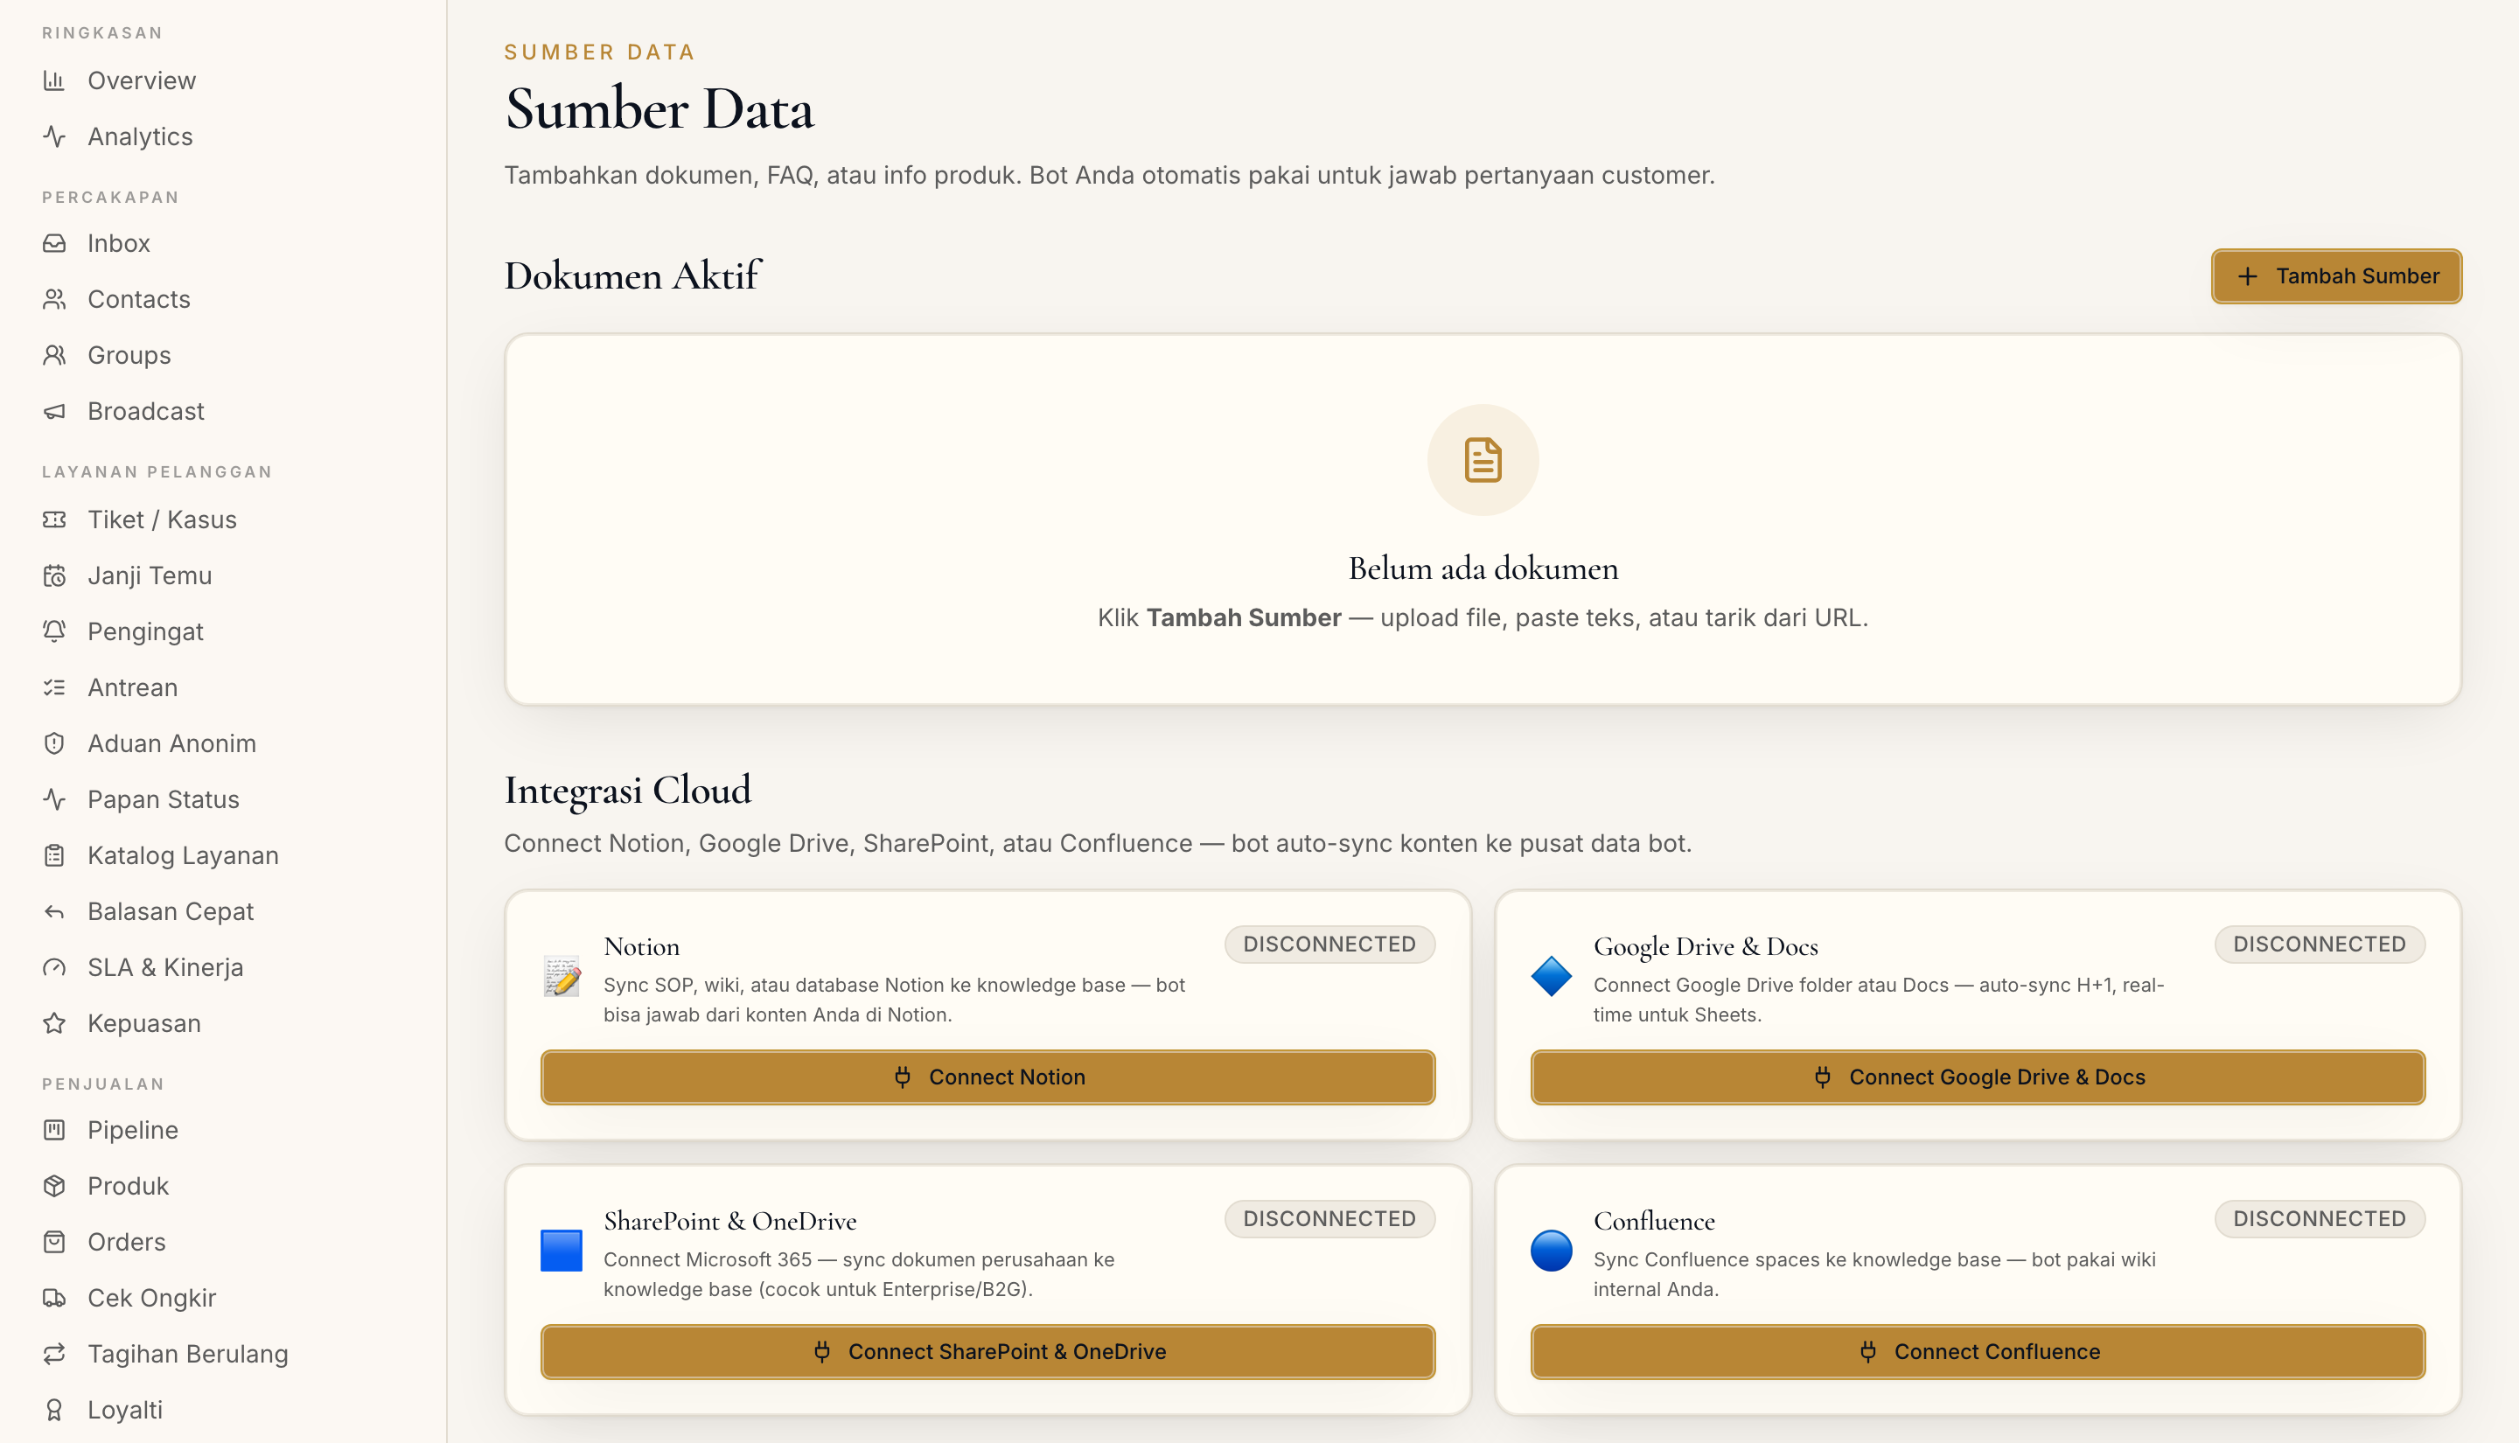Click the Kepuasan star icon
This screenshot has height=1443, width=2519.
(x=54, y=1024)
